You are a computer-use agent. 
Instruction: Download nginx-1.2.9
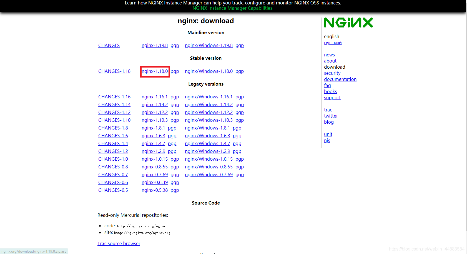[153, 151]
